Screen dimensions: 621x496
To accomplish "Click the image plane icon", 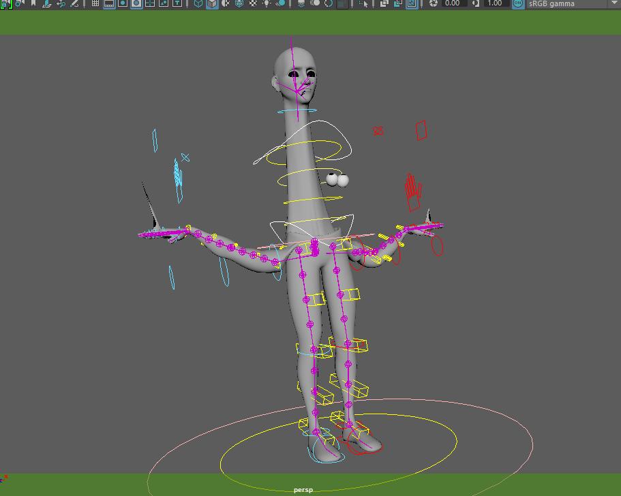I will point(47,3).
